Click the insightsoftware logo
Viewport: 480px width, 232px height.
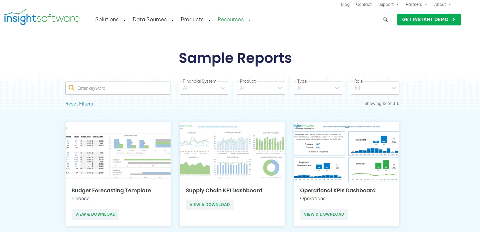(42, 17)
